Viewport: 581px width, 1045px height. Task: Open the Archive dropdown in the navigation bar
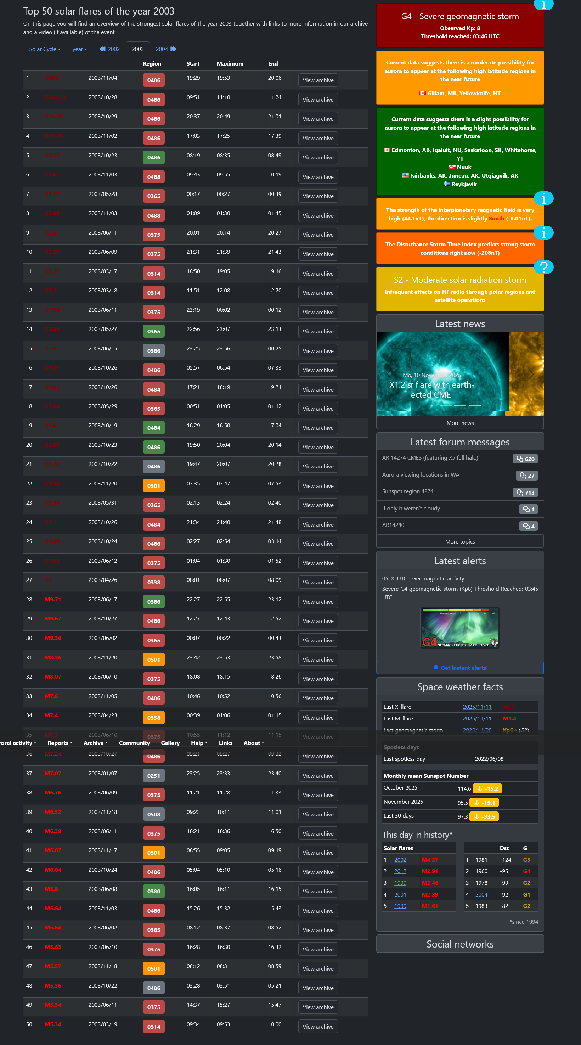click(95, 743)
